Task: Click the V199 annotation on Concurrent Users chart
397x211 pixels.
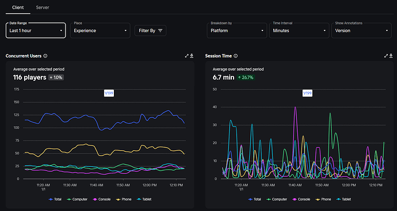Action: point(109,93)
